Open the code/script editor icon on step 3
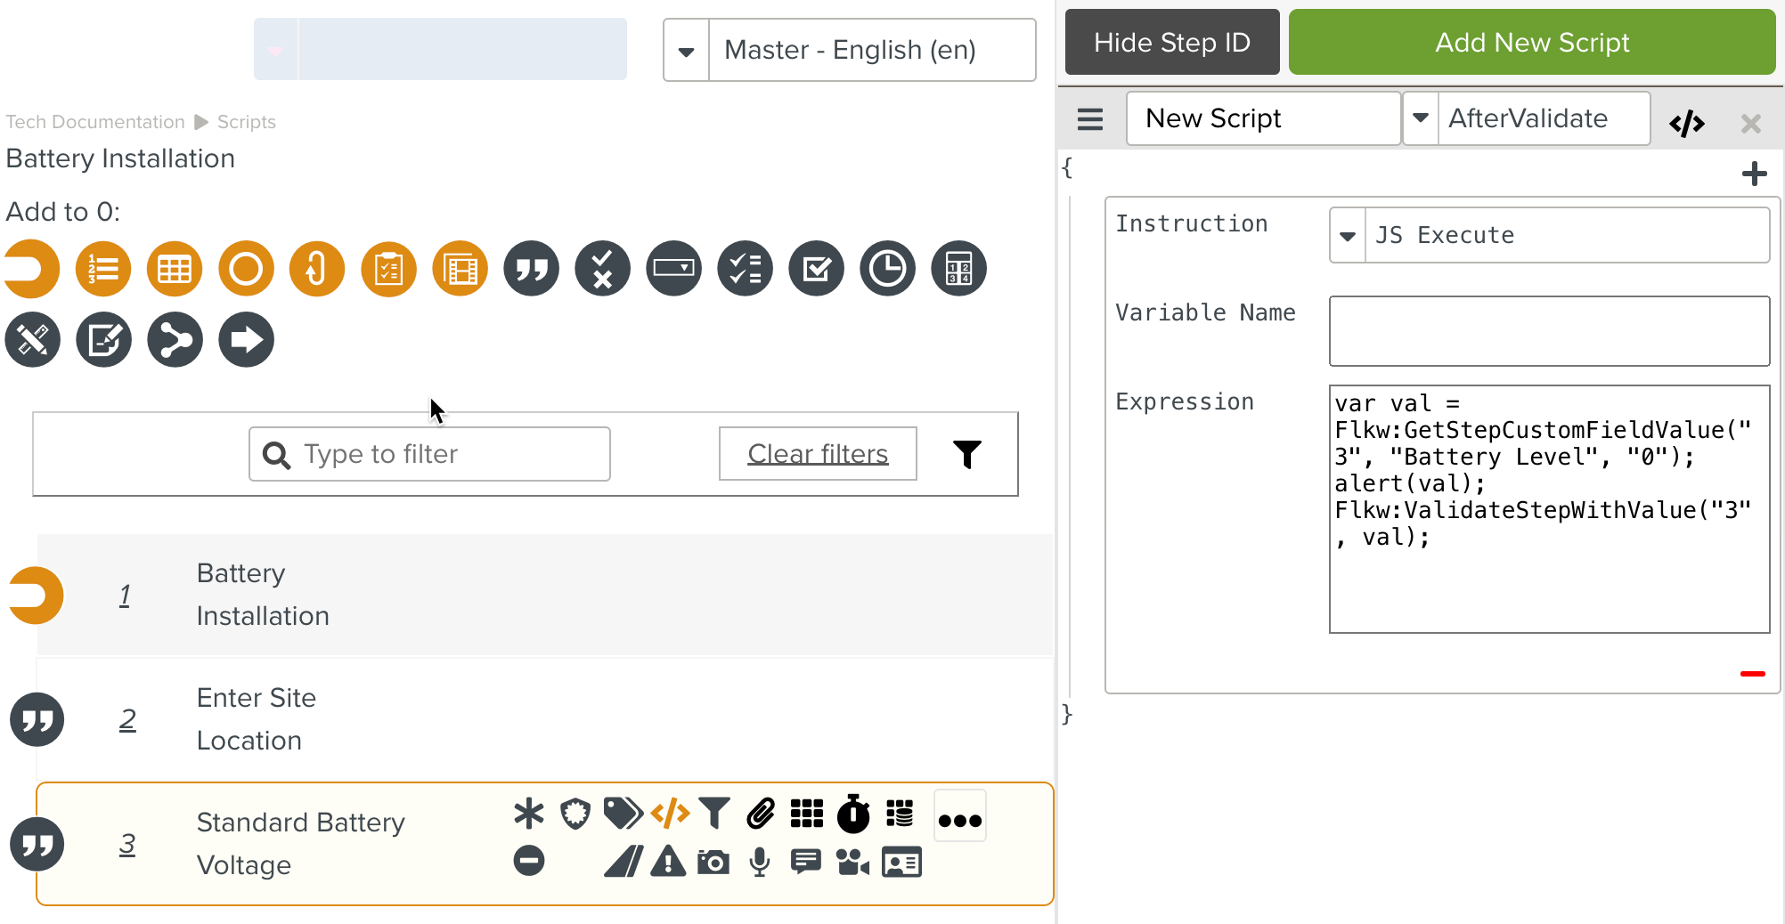Screen dimensions: 1785x924 point(671,813)
